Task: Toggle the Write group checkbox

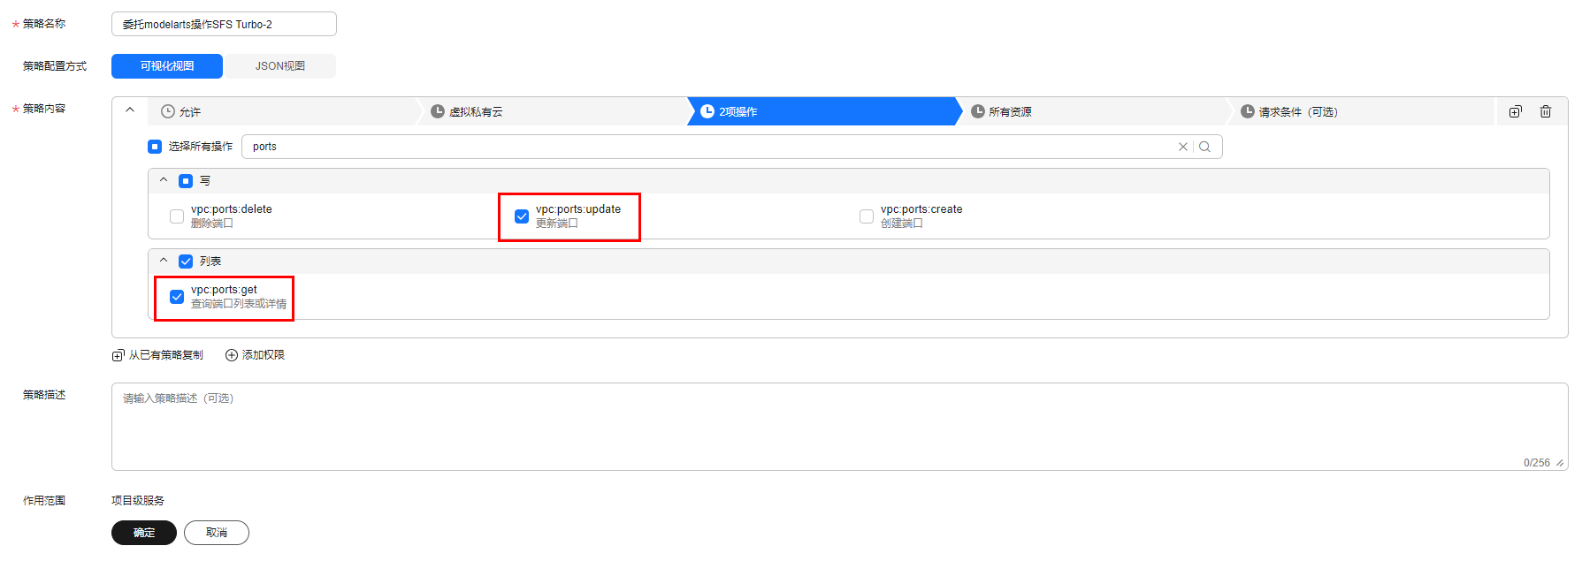Action: (x=186, y=181)
